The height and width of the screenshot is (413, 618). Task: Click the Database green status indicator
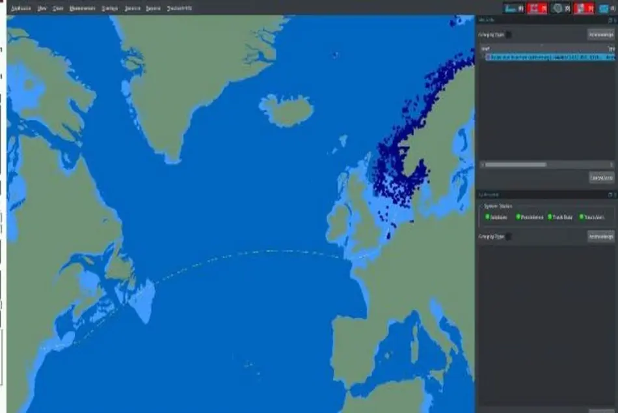487,217
